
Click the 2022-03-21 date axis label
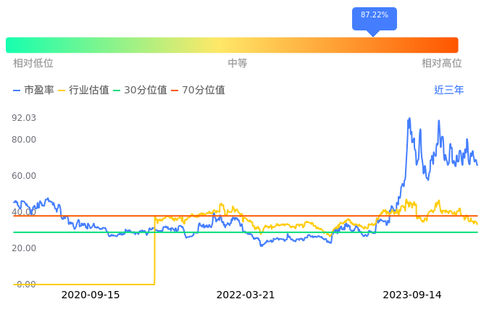tap(246, 295)
